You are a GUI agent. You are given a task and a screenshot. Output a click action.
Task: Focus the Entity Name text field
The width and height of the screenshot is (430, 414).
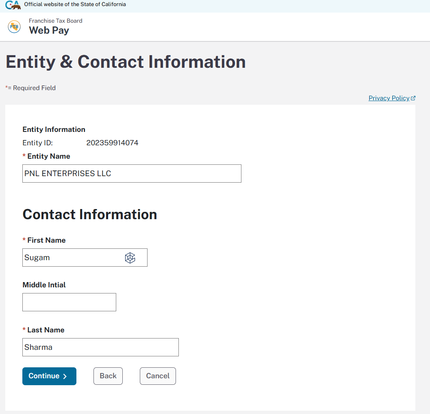point(132,174)
